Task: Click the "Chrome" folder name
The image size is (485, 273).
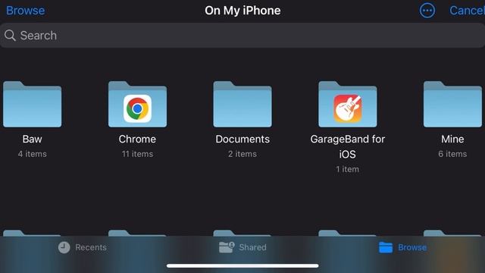Action: click(x=137, y=139)
